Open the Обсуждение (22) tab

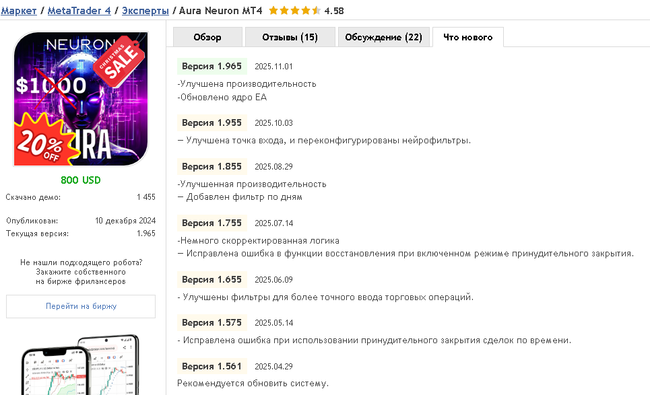tap(384, 37)
